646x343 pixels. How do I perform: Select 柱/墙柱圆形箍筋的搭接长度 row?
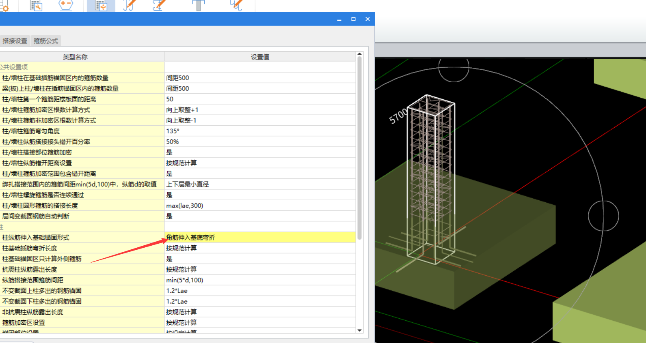[x=82, y=206]
